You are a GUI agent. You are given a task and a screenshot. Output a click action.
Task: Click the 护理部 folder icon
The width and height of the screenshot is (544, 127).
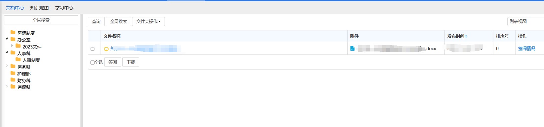pyautogui.click(x=13, y=73)
